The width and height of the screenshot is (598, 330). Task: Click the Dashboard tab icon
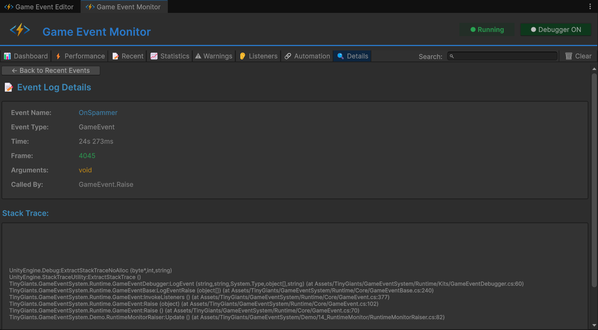pos(7,56)
